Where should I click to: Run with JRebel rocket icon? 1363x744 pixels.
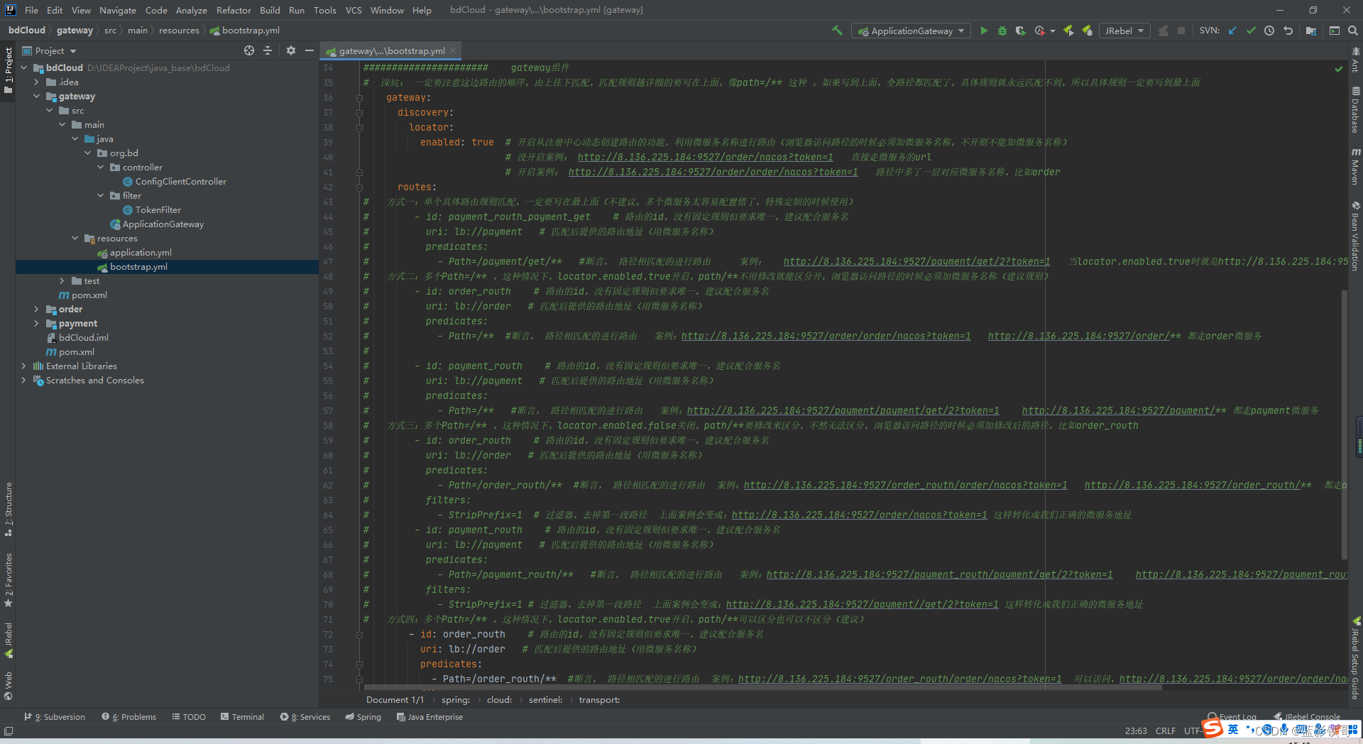pyautogui.click(x=1068, y=31)
